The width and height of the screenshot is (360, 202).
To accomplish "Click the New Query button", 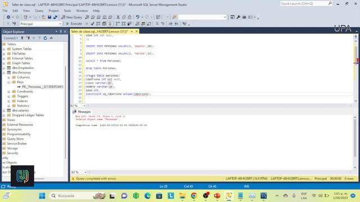I will [71, 17].
